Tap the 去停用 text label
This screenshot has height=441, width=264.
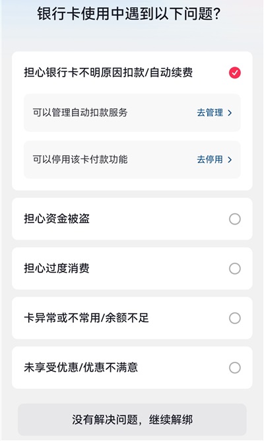pyautogui.click(x=210, y=160)
